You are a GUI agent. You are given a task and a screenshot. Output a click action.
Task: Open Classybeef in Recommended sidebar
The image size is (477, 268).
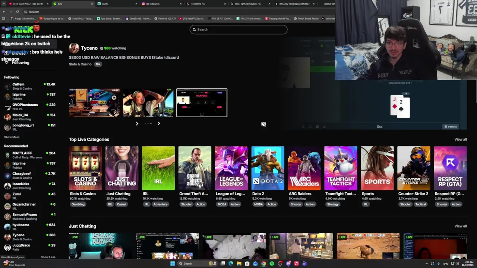click(30, 176)
